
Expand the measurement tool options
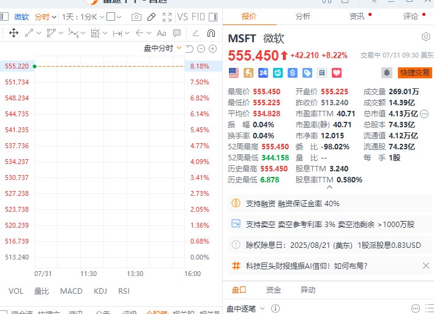[105, 33]
